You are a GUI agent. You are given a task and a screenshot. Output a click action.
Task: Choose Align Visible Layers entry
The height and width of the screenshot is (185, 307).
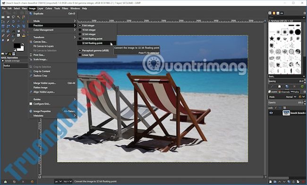pos(53,92)
